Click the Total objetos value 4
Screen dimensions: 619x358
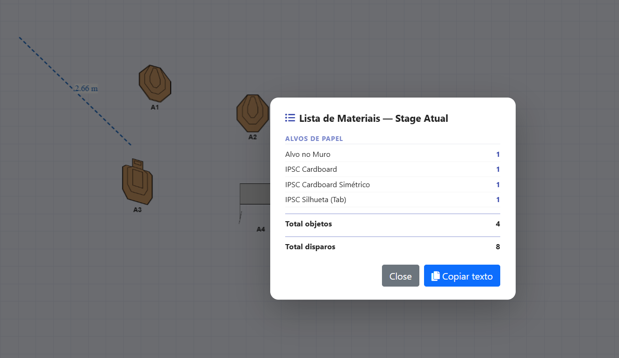[498, 224]
